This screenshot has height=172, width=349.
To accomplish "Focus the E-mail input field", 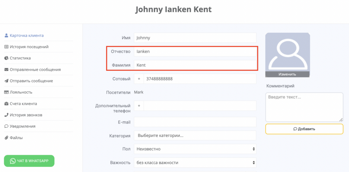I will [x=195, y=122].
